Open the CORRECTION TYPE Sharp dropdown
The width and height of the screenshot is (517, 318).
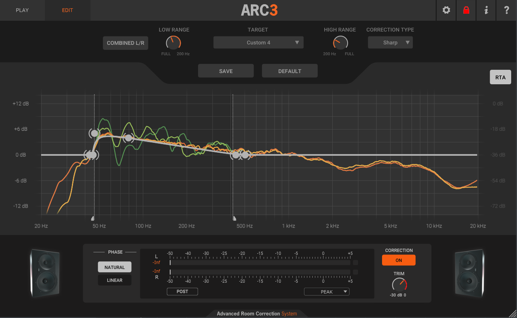pyautogui.click(x=390, y=42)
